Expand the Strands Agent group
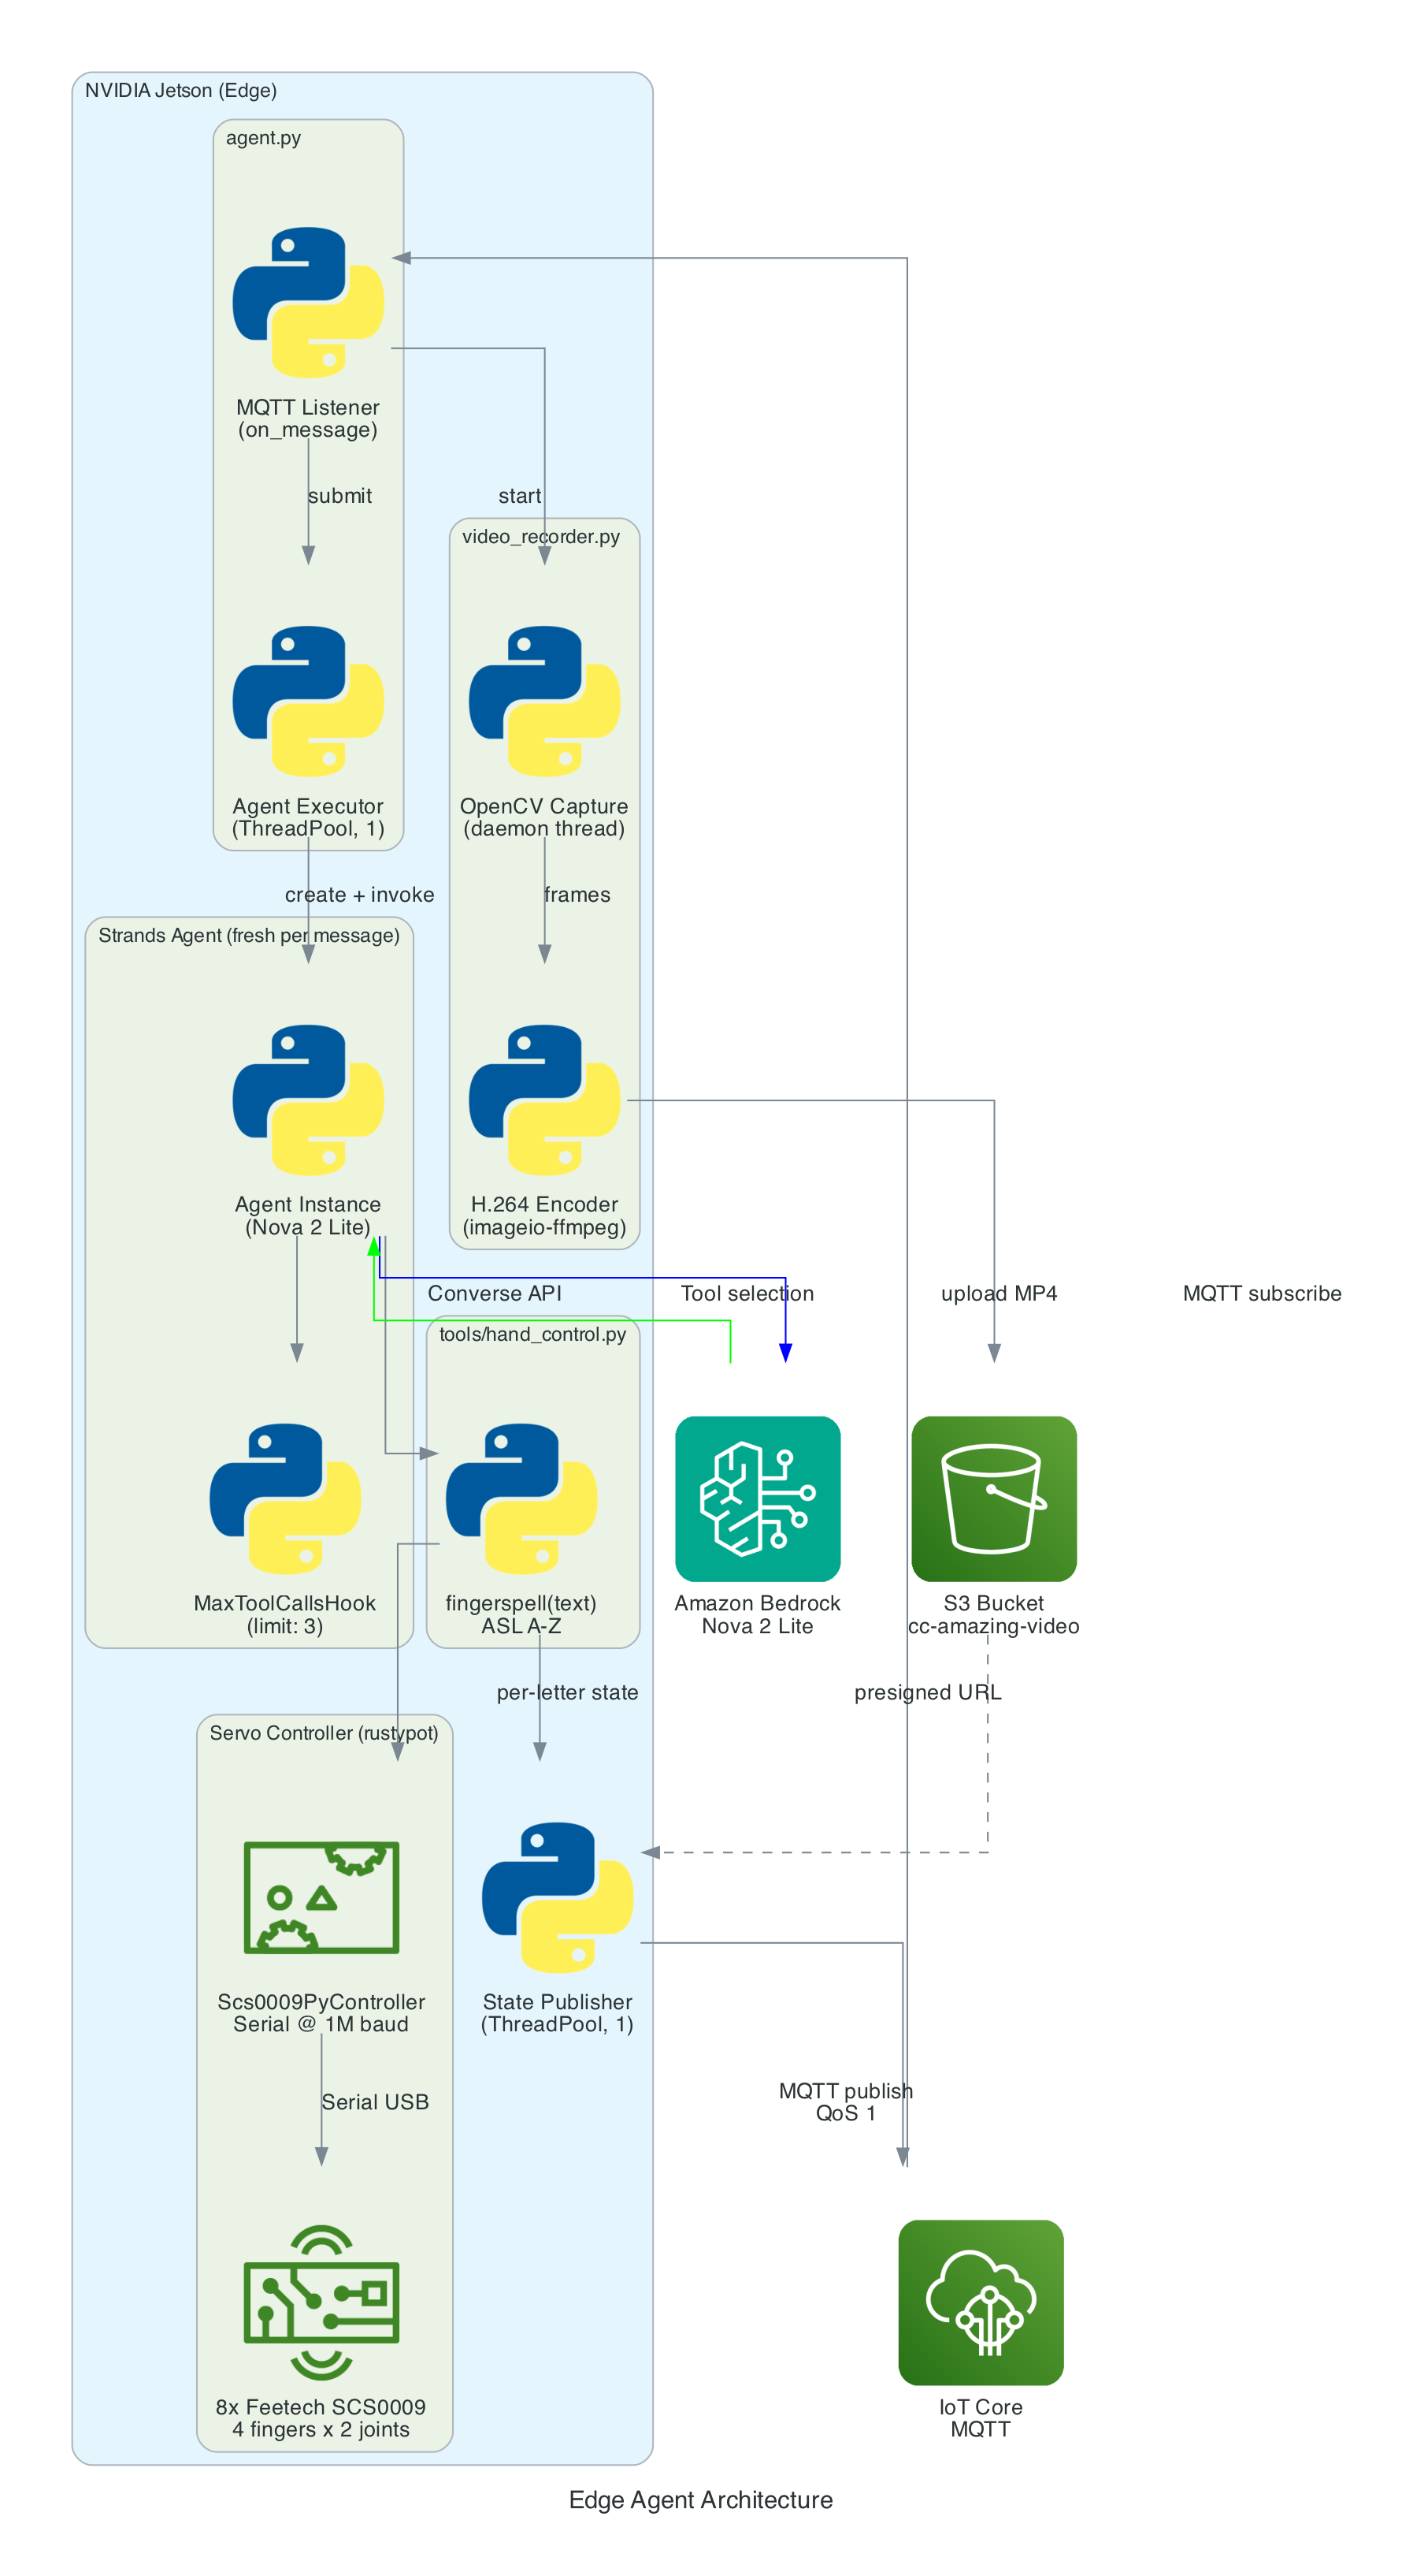The height and width of the screenshot is (2576, 1402). point(250,936)
